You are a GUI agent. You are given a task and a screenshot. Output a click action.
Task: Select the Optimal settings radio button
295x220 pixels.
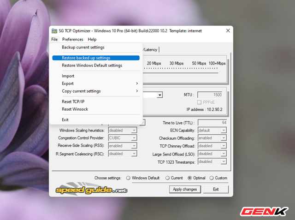[x=189, y=178]
